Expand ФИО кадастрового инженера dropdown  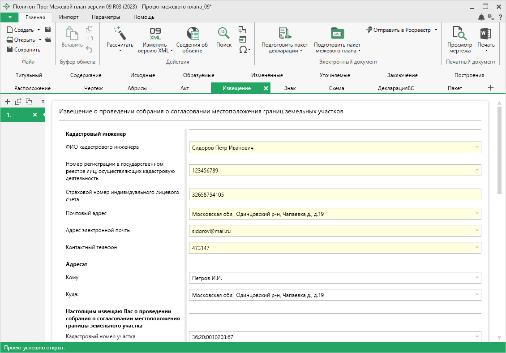[x=476, y=147]
